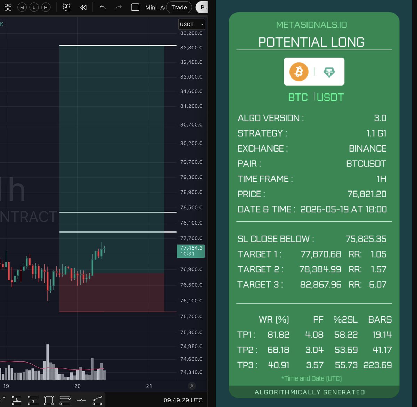
Task: Click TARGET 2 value 78,384.99
Action: coord(320,269)
